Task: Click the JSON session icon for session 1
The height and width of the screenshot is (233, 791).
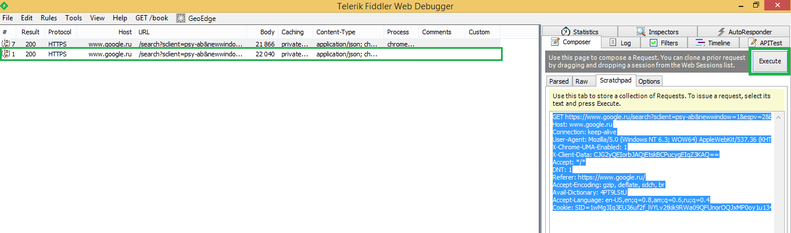Action: click(x=6, y=54)
